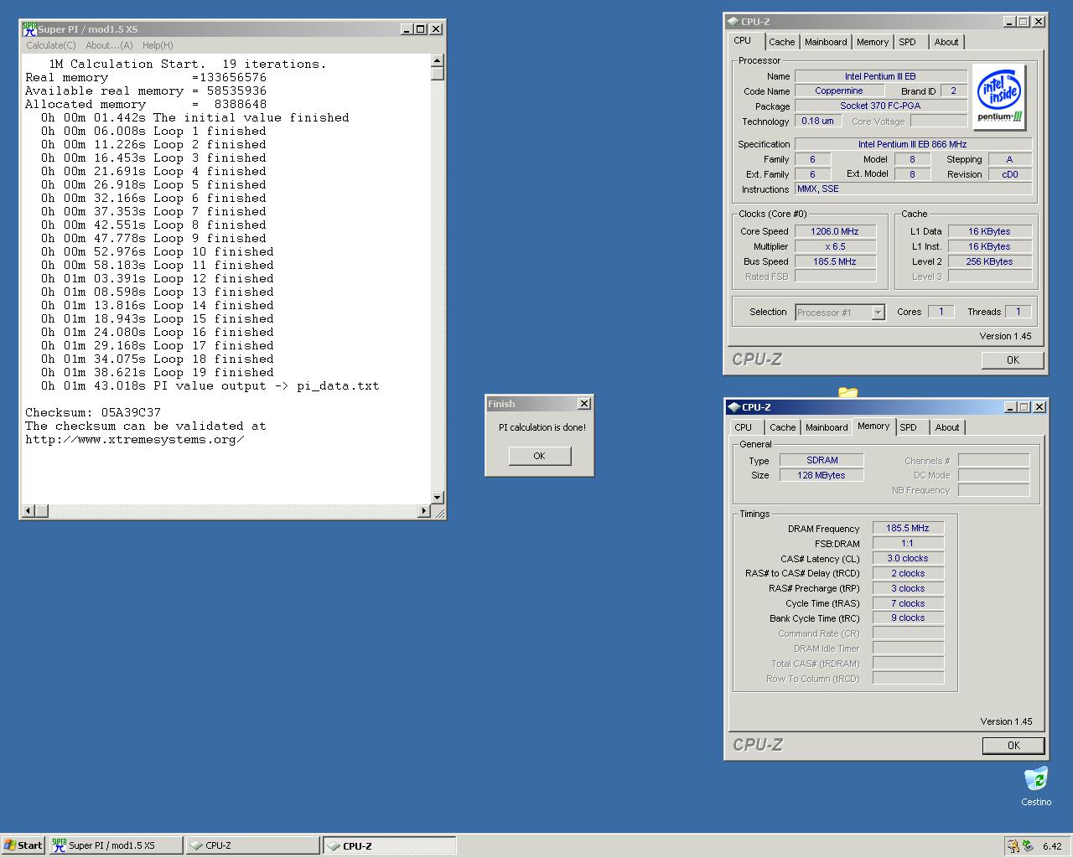1073x858 pixels.
Task: Open Mainboard tab in lower CPU-Z window
Action: (827, 427)
